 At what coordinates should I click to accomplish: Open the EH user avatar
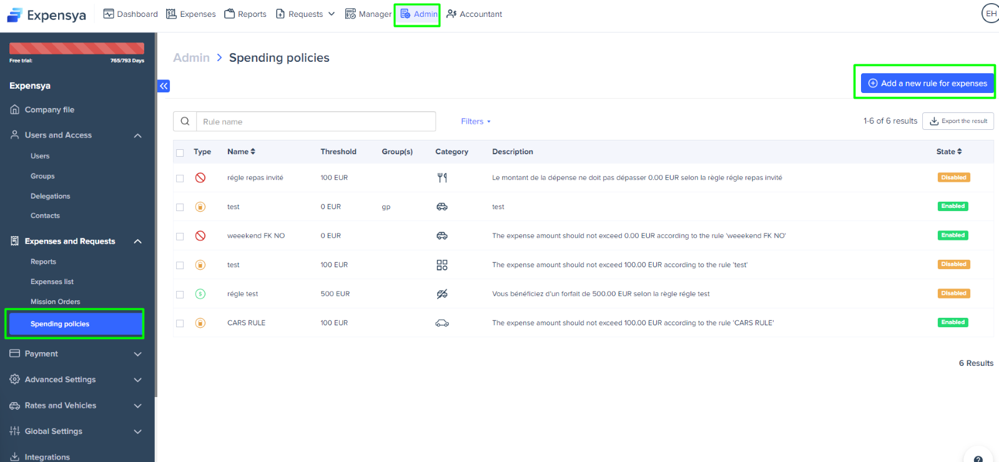click(x=991, y=13)
